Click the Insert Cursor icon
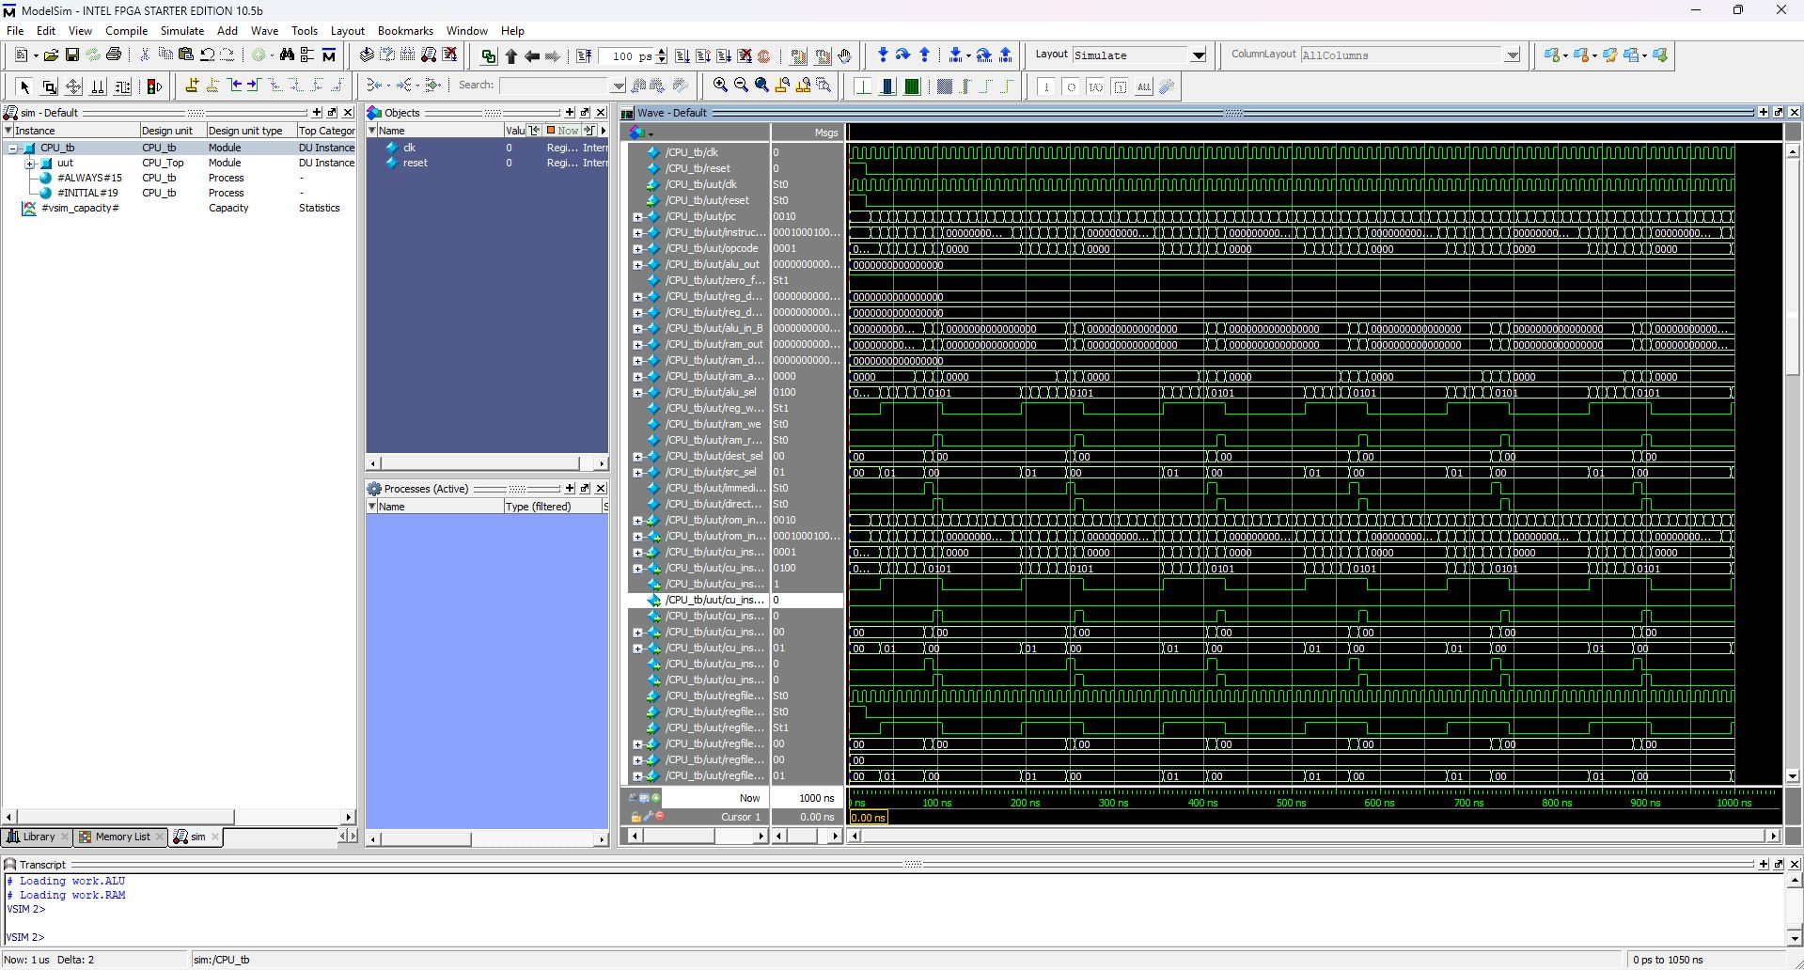 [x=192, y=86]
